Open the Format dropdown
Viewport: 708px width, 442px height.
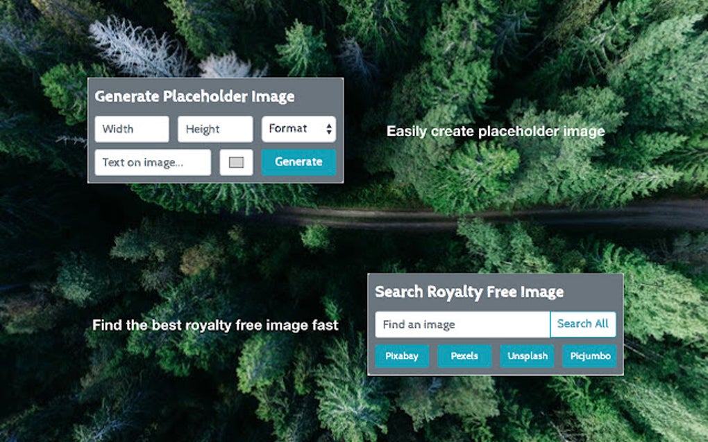coord(298,129)
